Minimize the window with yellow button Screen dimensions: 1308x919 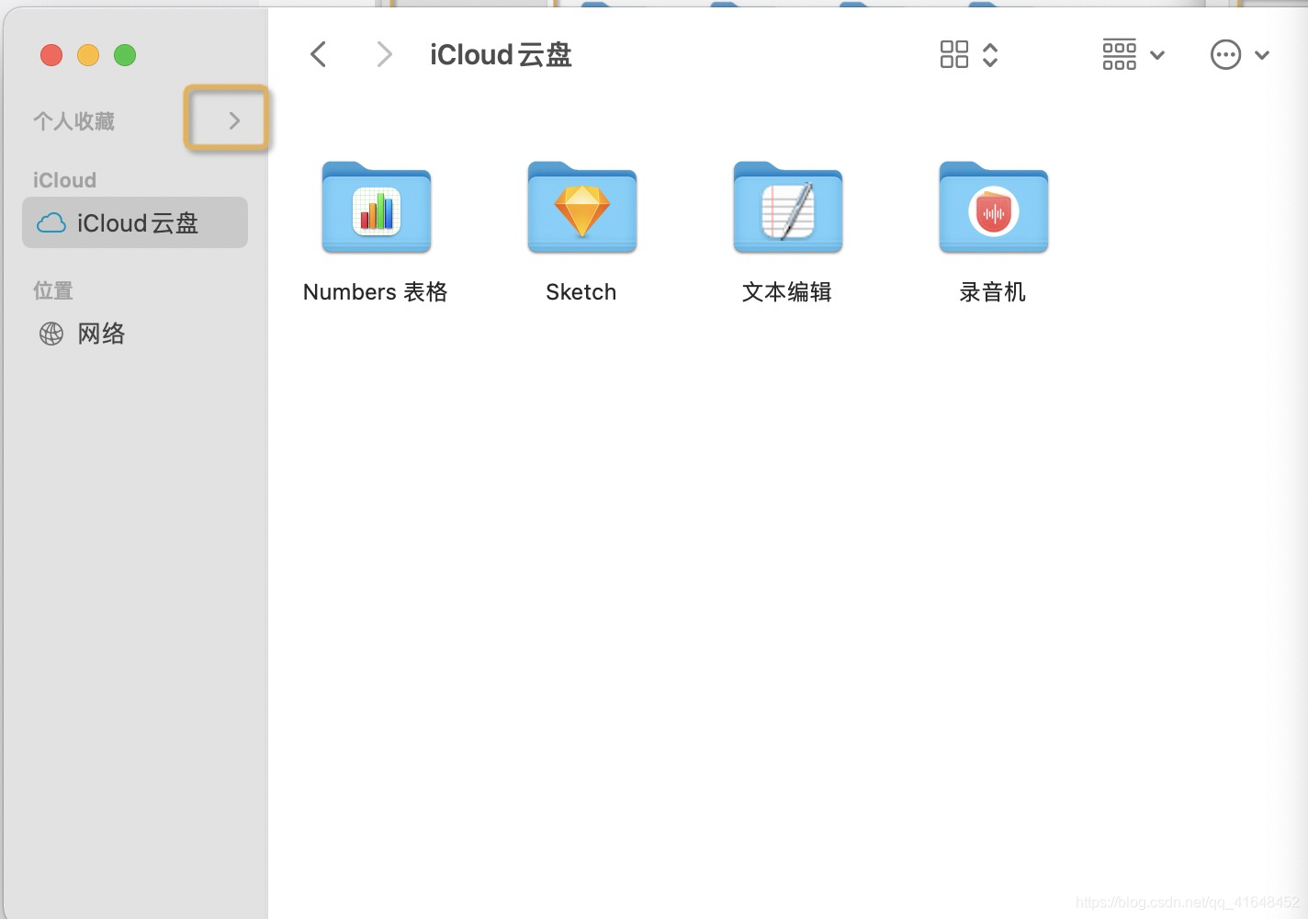pyautogui.click(x=88, y=55)
